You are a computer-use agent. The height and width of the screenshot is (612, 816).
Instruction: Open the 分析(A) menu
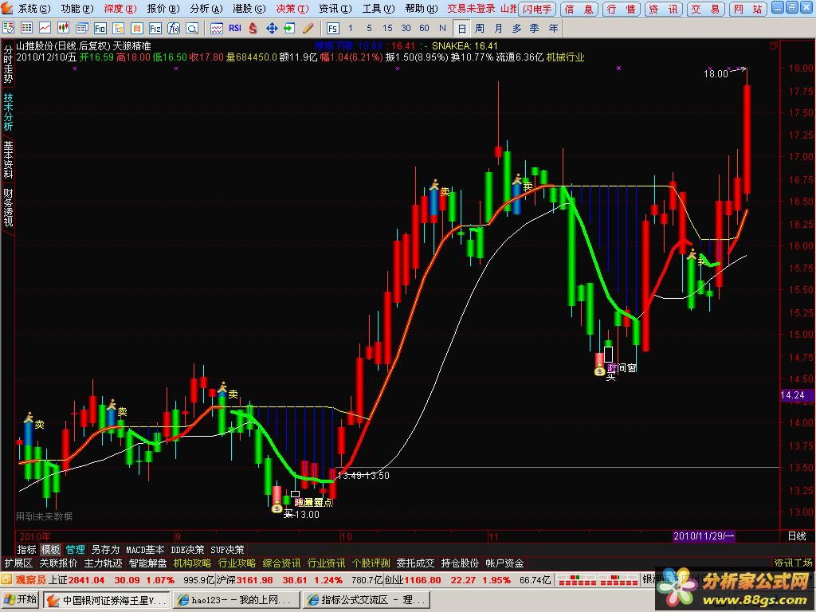click(x=206, y=8)
